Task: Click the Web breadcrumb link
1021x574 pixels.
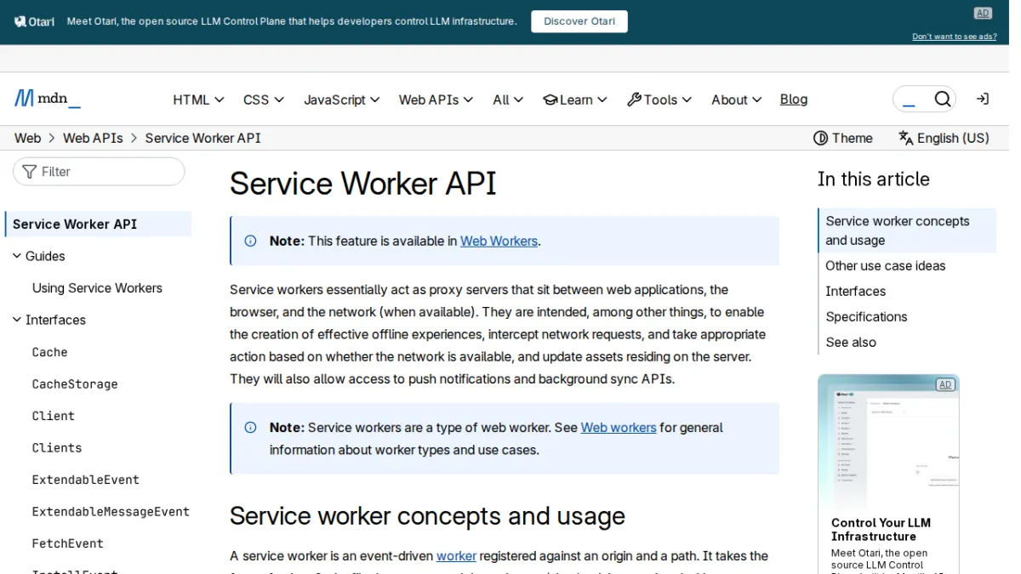Action: 27,138
